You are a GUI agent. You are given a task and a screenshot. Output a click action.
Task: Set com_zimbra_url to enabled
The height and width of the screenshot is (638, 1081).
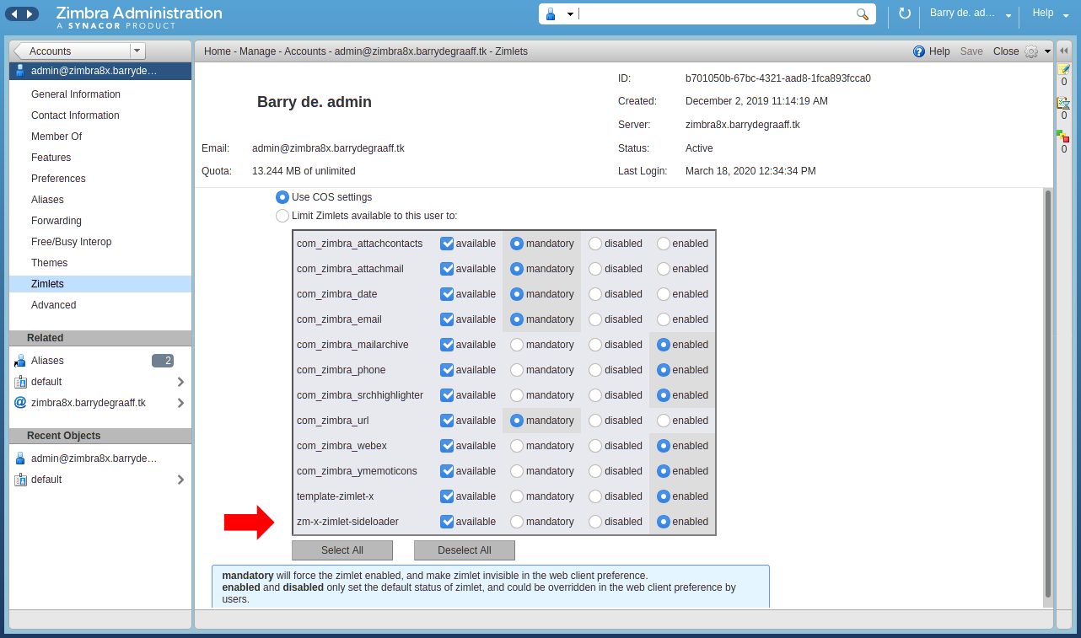point(664,421)
